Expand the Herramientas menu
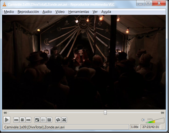 pos(79,12)
